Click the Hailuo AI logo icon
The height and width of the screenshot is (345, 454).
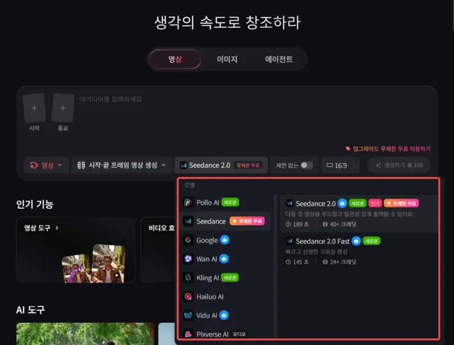[x=188, y=296]
